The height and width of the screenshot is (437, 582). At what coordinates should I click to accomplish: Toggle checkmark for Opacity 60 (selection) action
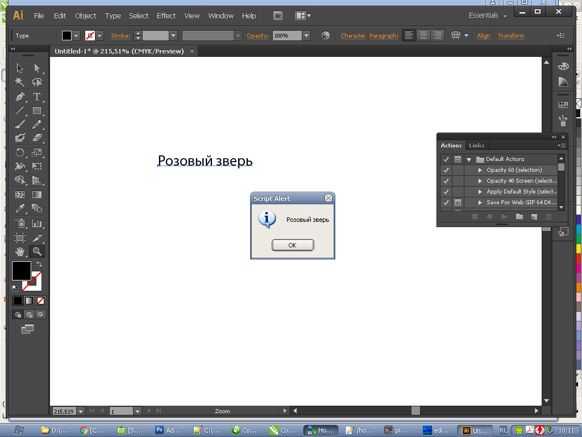click(446, 170)
